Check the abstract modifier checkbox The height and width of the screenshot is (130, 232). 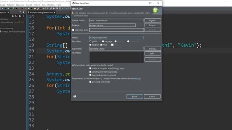click(x=90, y=45)
